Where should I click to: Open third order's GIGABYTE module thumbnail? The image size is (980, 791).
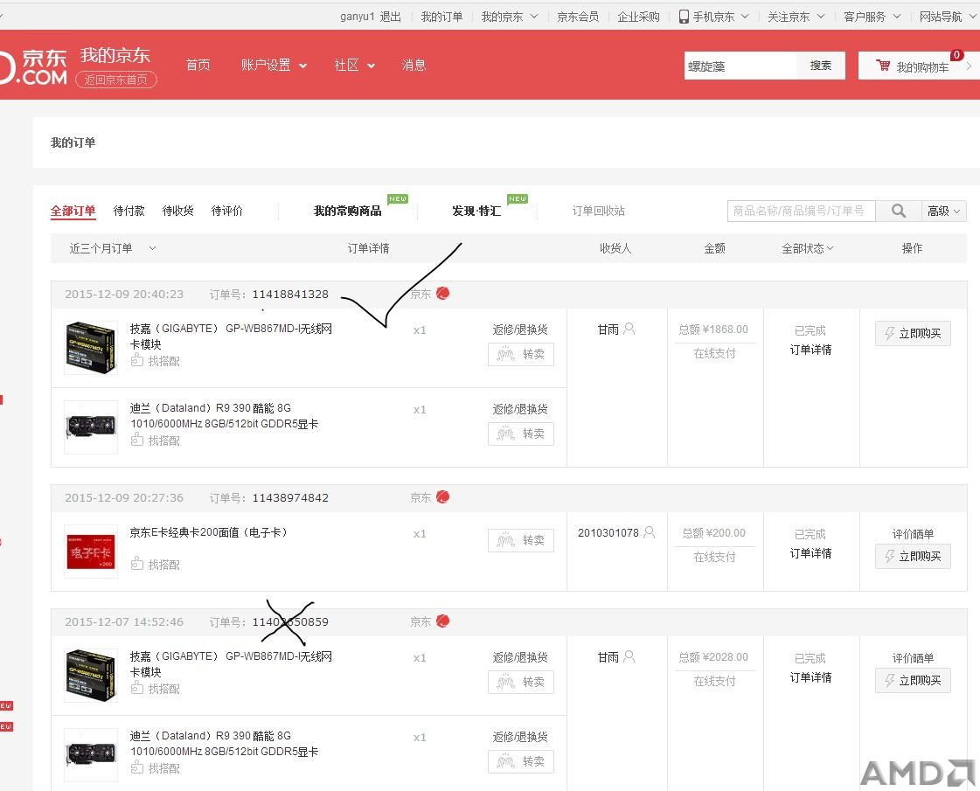(91, 676)
